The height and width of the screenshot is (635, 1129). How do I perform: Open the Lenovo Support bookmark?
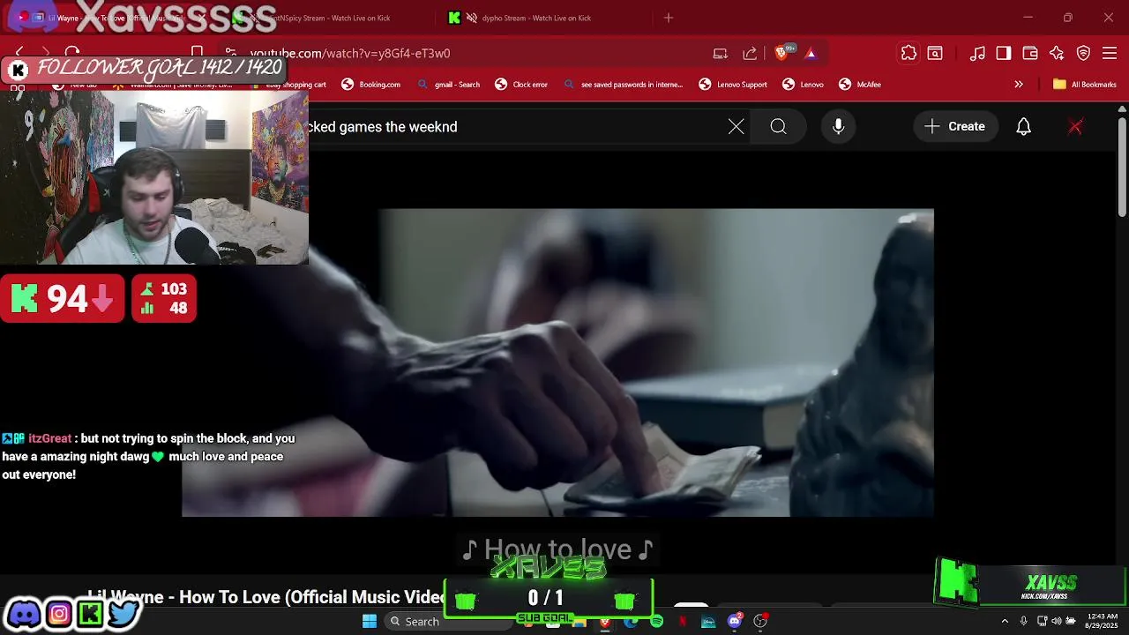[x=733, y=85]
